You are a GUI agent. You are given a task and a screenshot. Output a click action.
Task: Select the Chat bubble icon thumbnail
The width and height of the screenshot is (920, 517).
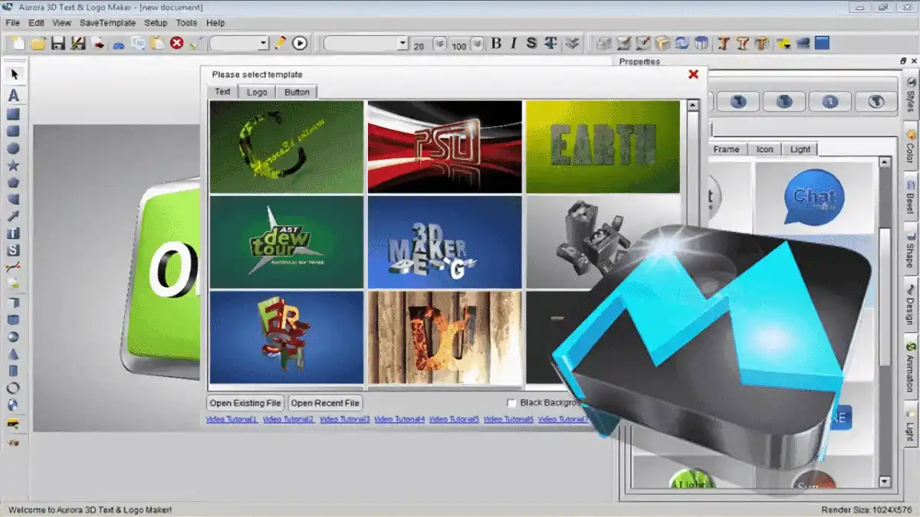(x=814, y=197)
